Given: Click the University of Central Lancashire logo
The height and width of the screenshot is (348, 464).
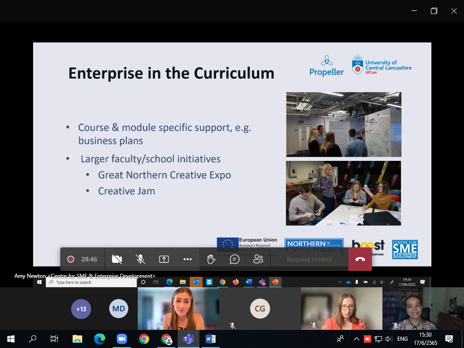Looking at the screenshot, I should pyautogui.click(x=382, y=65).
